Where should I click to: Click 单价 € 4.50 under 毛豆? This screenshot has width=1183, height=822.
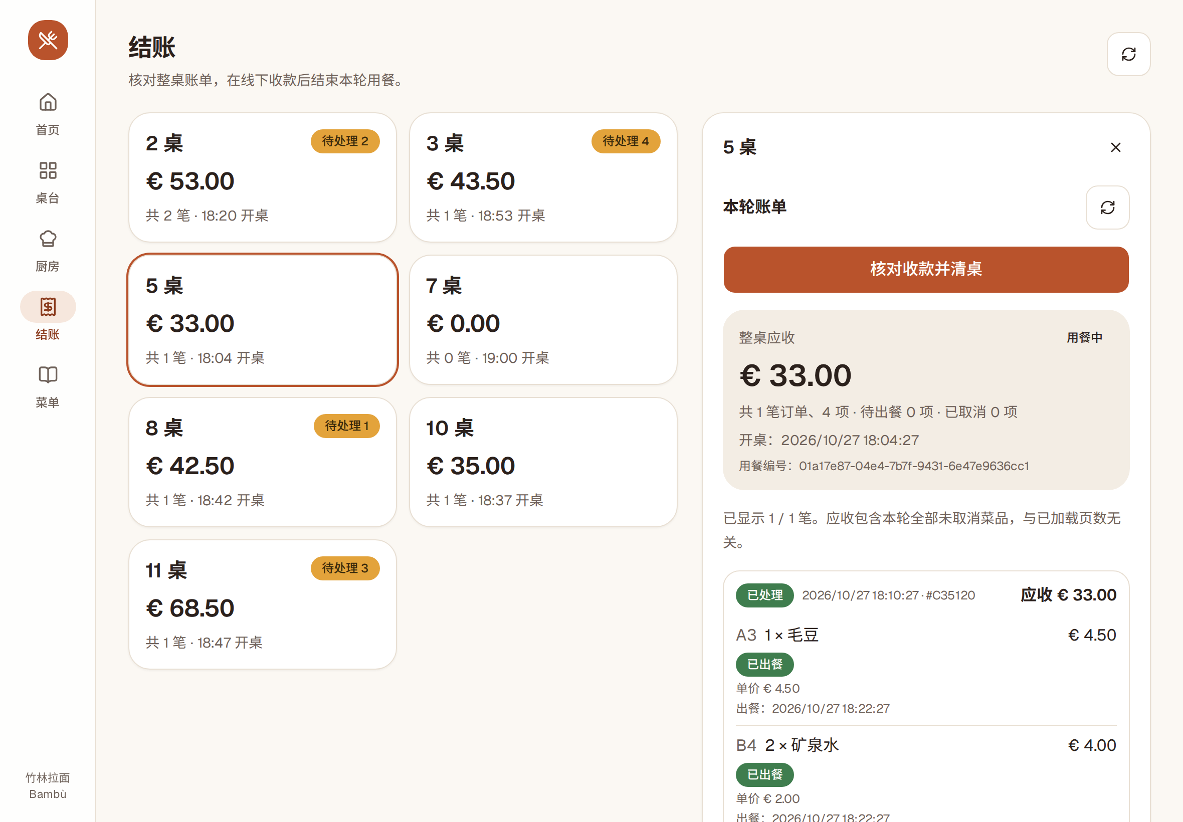point(767,689)
